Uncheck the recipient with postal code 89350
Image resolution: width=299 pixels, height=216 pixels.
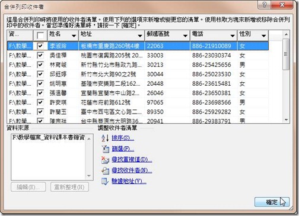click(40, 112)
